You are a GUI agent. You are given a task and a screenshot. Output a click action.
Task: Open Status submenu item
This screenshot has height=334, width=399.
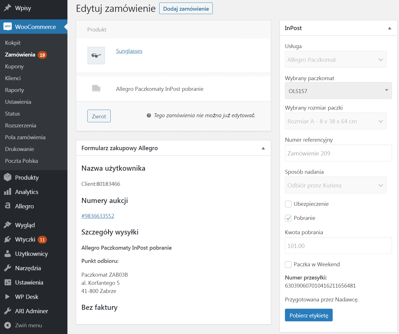pos(12,114)
